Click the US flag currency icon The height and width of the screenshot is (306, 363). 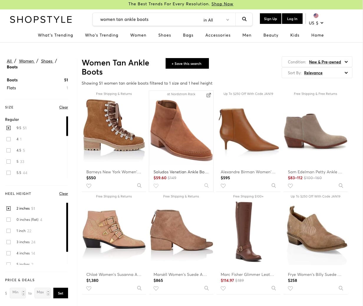pyautogui.click(x=316, y=16)
